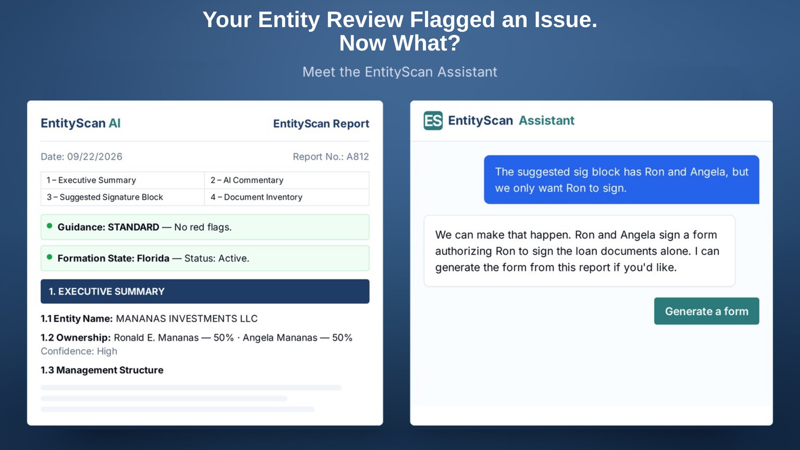This screenshot has width=800, height=450.
Task: Click the Formation State: Florida banner
Action: pyautogui.click(x=205, y=258)
